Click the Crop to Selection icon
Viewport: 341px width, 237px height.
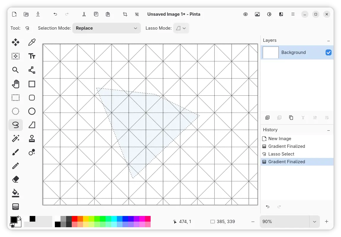(x=125, y=14)
